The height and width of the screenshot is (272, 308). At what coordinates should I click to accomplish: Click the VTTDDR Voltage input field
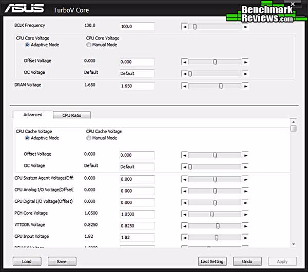click(137, 226)
